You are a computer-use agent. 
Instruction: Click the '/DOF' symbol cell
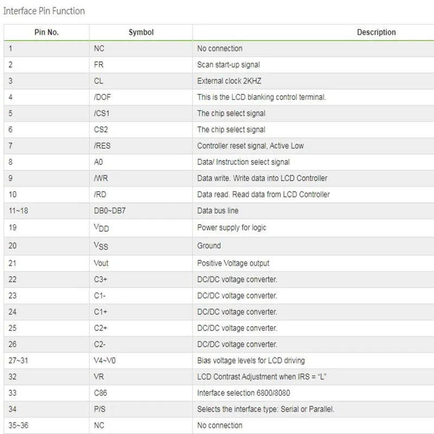(102, 98)
